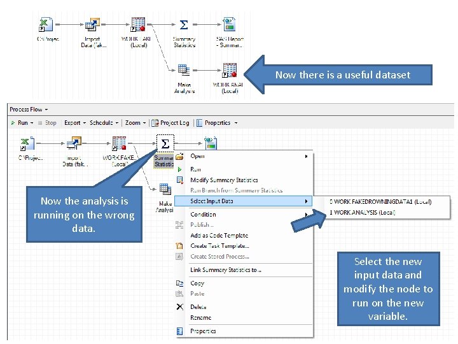Expand the Run dropdown arrow
This screenshot has height=344, width=458.
point(32,123)
